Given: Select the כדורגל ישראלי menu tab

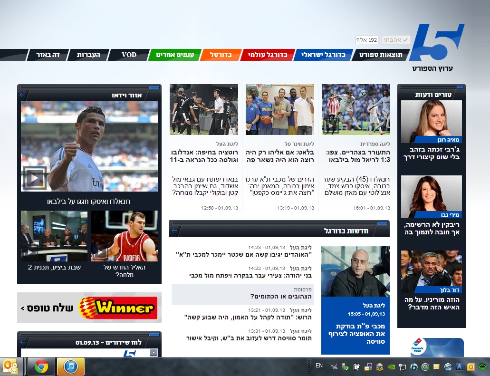Looking at the screenshot, I should 323,55.
